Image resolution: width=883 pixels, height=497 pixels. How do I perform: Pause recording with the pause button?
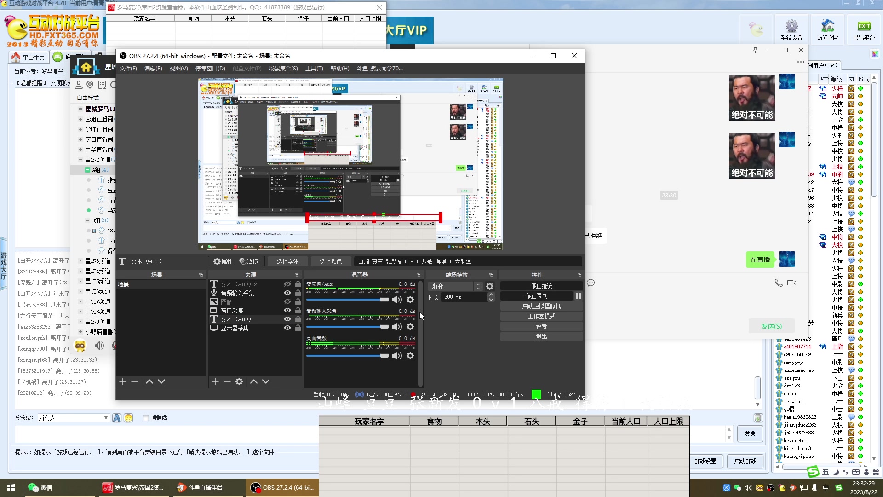click(x=578, y=296)
